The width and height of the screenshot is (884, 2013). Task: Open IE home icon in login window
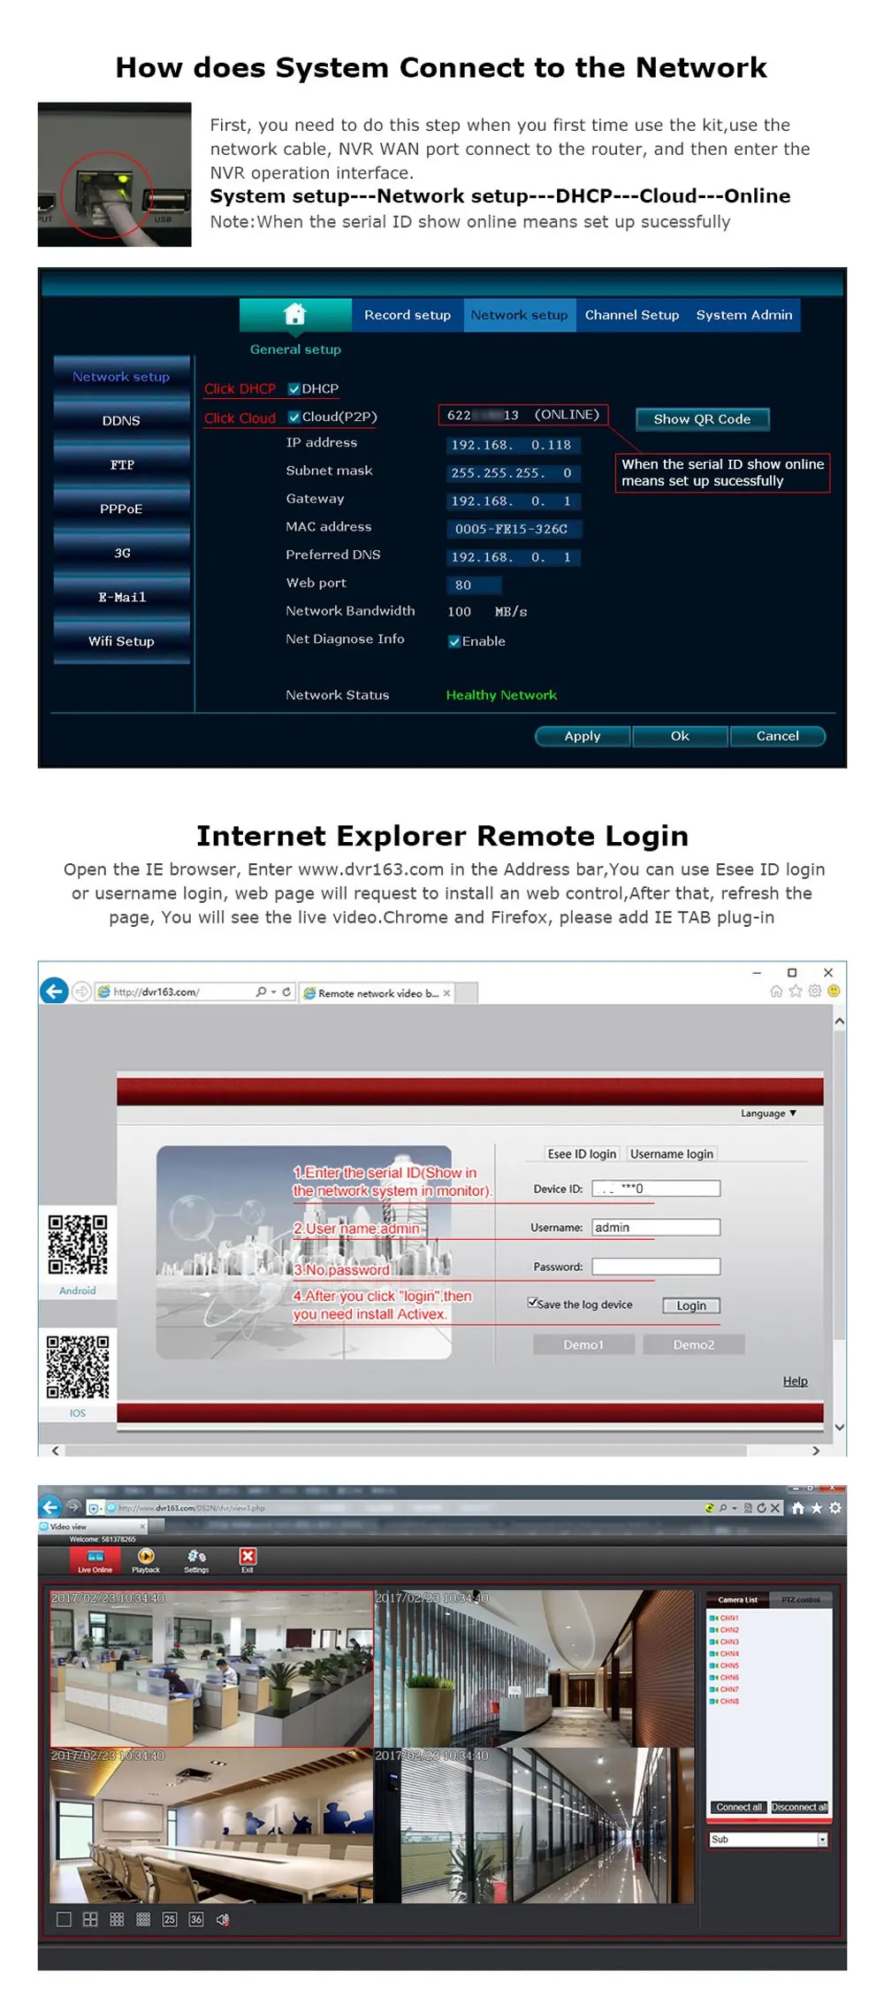point(776,991)
